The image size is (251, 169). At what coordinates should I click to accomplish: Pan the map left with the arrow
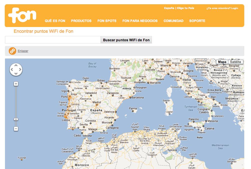point(12,69)
